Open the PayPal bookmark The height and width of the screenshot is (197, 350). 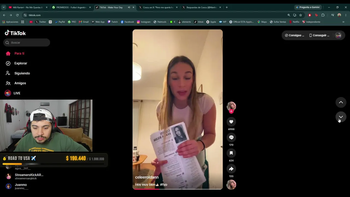pyautogui.click(x=60, y=22)
